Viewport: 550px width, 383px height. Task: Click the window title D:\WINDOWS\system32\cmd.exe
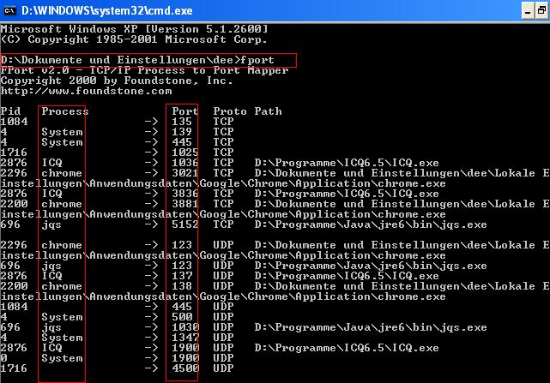(x=107, y=11)
